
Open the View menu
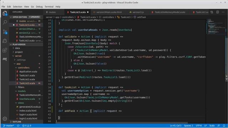pos(26,7)
